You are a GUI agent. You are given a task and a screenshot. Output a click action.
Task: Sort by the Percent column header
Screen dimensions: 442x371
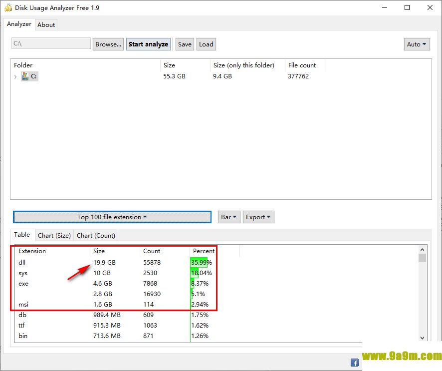[x=215, y=251]
